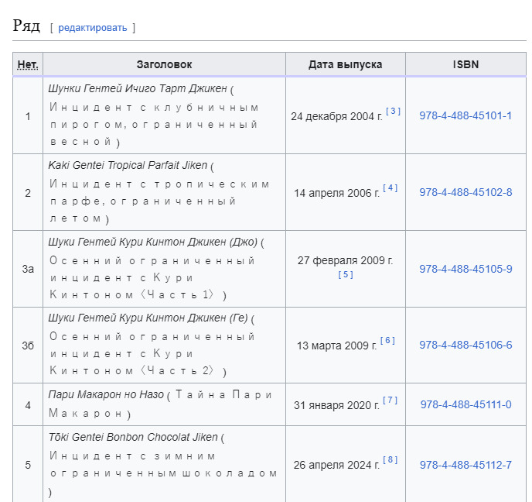Click the Нет. column header
Image resolution: width=532 pixels, height=502 pixels.
(28, 64)
